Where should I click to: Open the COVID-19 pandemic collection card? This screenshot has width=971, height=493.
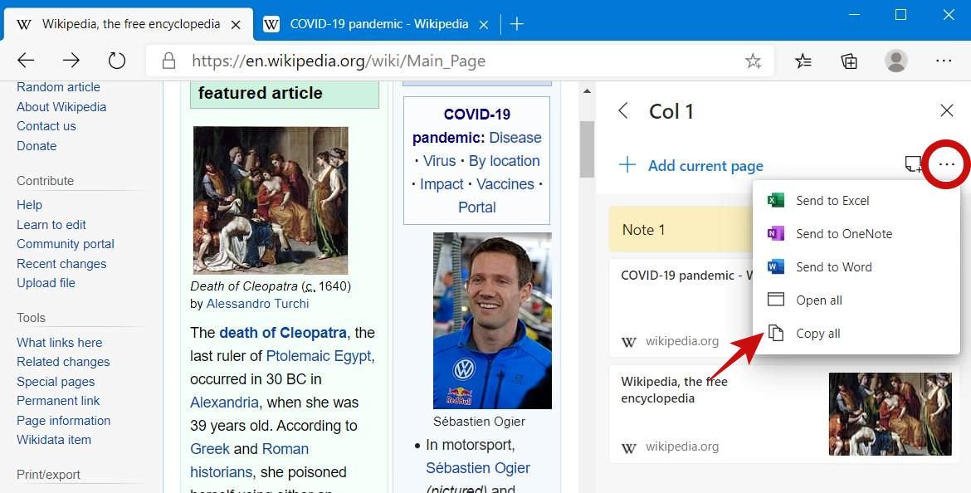tap(681, 307)
